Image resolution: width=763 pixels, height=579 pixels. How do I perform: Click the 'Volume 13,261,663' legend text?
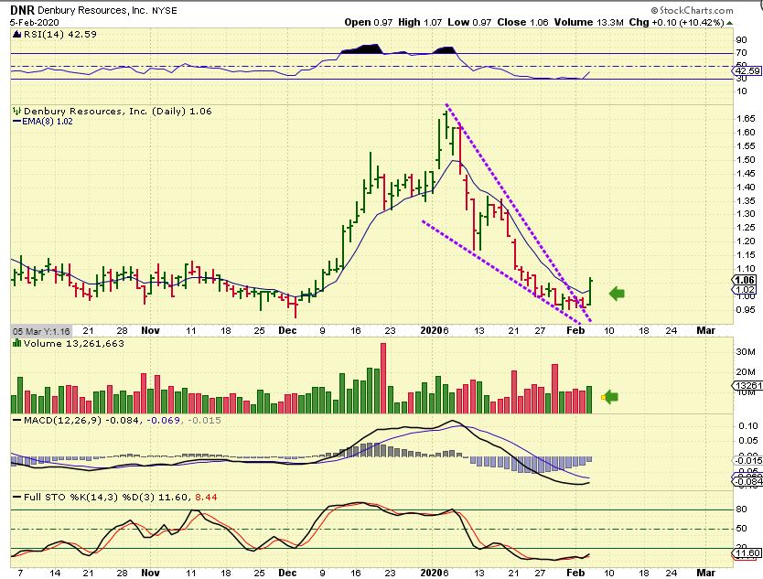tap(73, 343)
